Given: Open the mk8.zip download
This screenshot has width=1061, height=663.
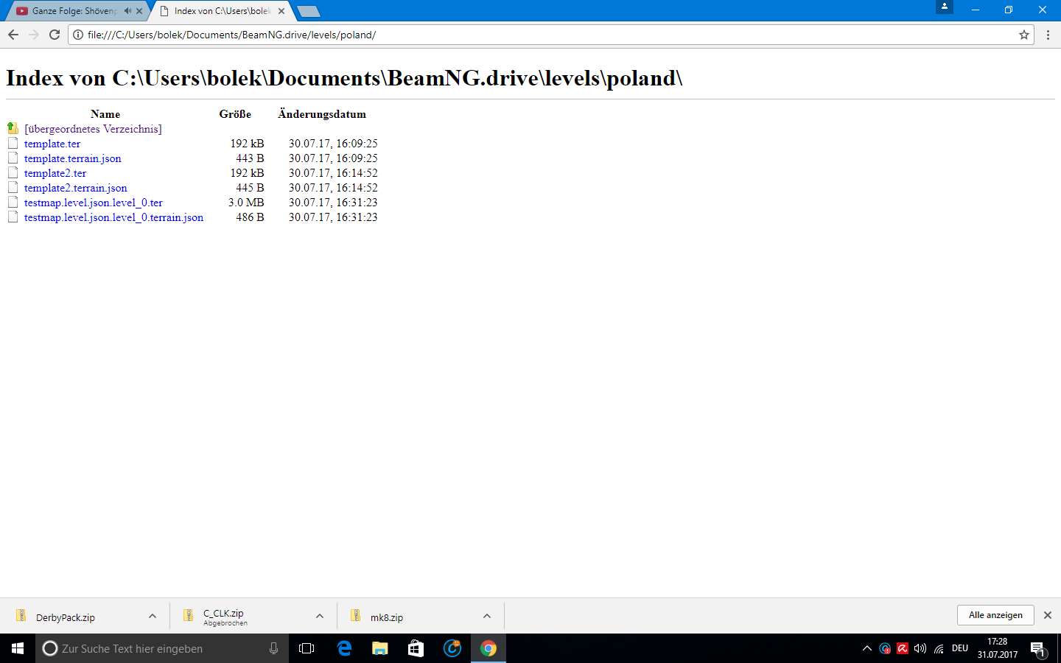Looking at the screenshot, I should click(387, 617).
